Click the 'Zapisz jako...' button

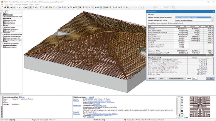[152, 78]
